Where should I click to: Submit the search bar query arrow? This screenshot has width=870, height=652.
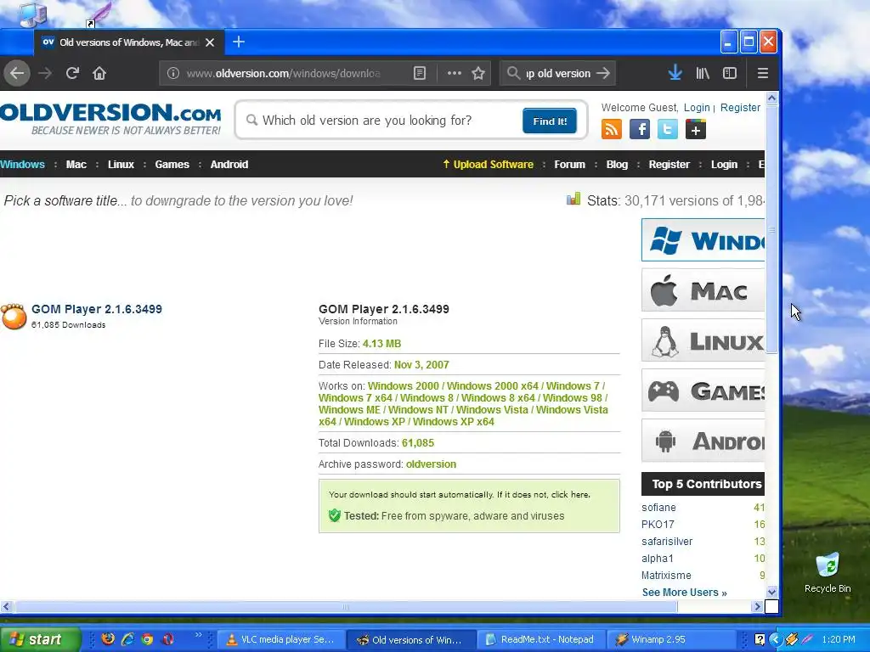tap(603, 73)
